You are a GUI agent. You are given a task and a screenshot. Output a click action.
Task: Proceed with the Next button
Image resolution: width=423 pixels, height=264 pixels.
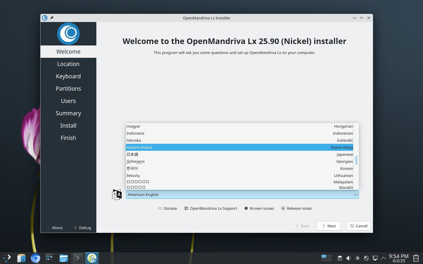pos(329,226)
